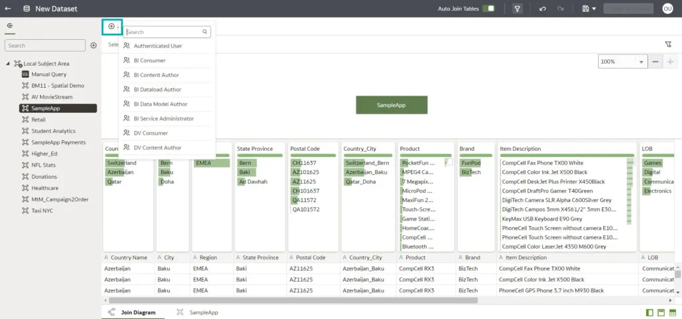Click the save dataset icon
The height and width of the screenshot is (319, 682).
(x=584, y=9)
